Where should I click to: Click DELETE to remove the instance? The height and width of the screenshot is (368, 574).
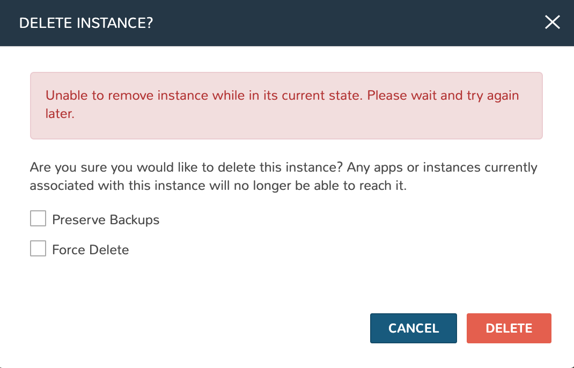[x=509, y=328]
